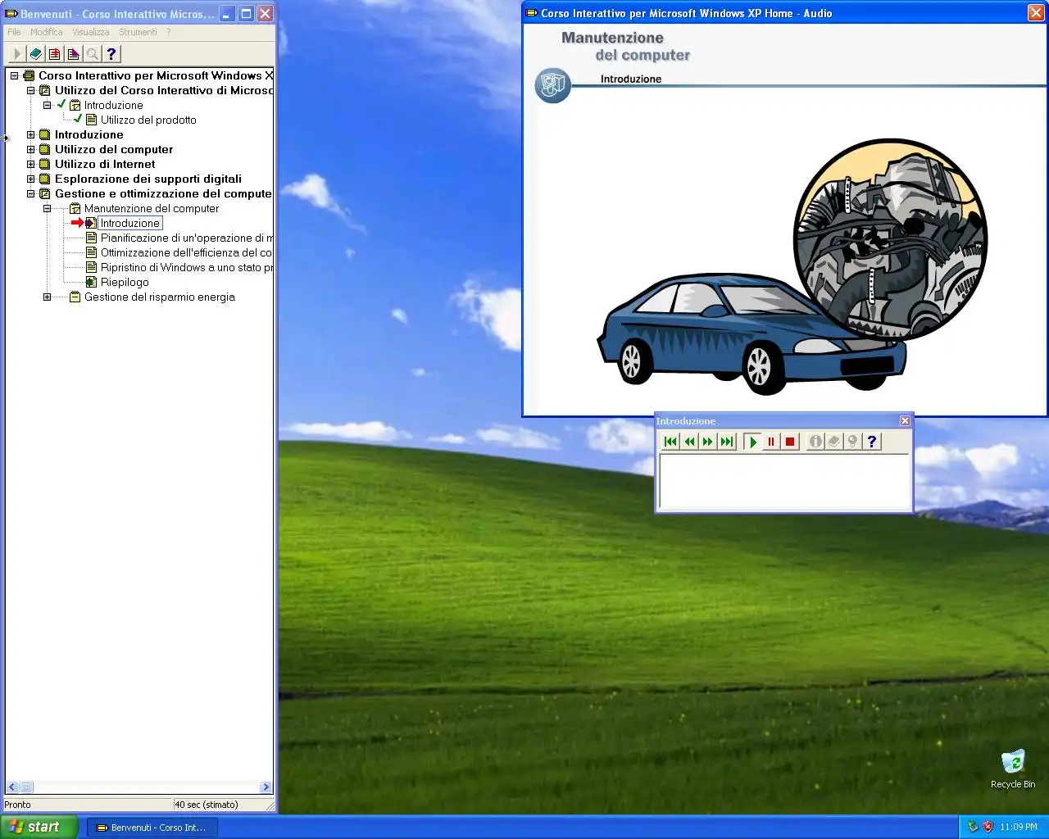Maximize the Benvenuti window
This screenshot has height=839, width=1049.
[x=245, y=13]
